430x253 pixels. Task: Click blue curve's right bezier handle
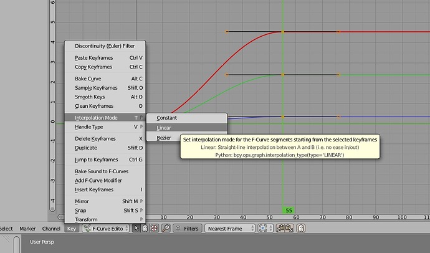(x=338, y=117)
